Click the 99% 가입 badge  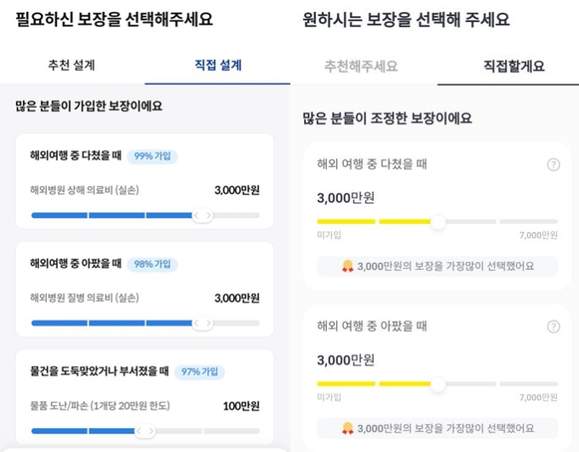tap(152, 157)
